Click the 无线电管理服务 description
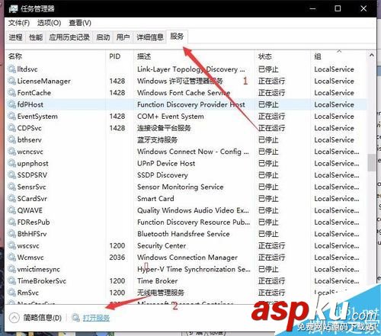381x336 pixels. coord(161,293)
